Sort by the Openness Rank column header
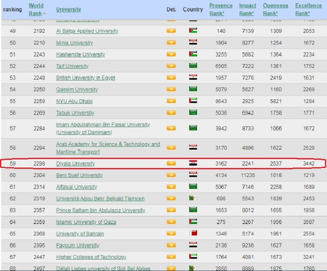Image resolution: width=327 pixels, height=271 pixels. pos(275,9)
